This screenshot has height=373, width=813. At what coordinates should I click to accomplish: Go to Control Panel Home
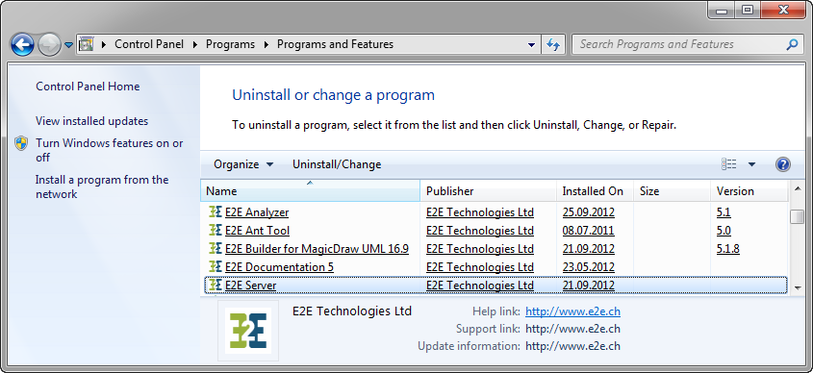pos(88,87)
